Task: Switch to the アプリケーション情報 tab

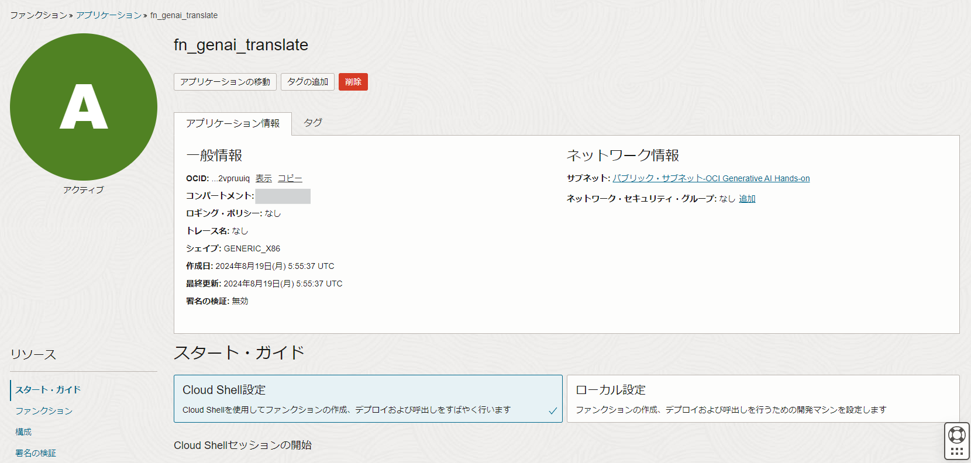Action: coord(233,123)
